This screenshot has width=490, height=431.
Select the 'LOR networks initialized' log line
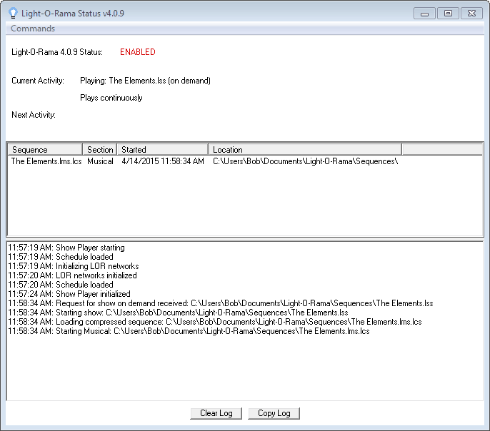tap(72, 275)
